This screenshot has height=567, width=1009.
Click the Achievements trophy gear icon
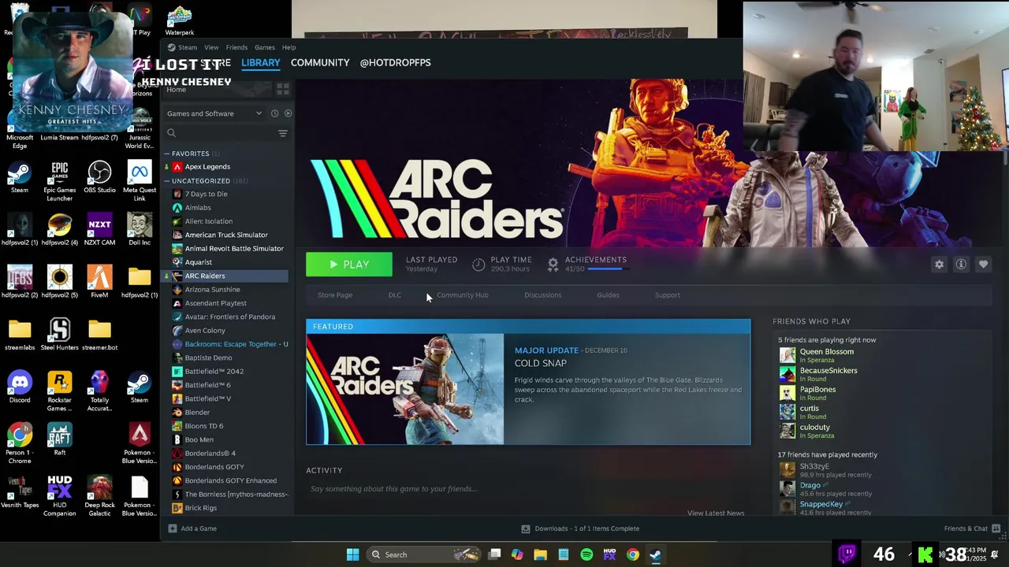coord(553,264)
